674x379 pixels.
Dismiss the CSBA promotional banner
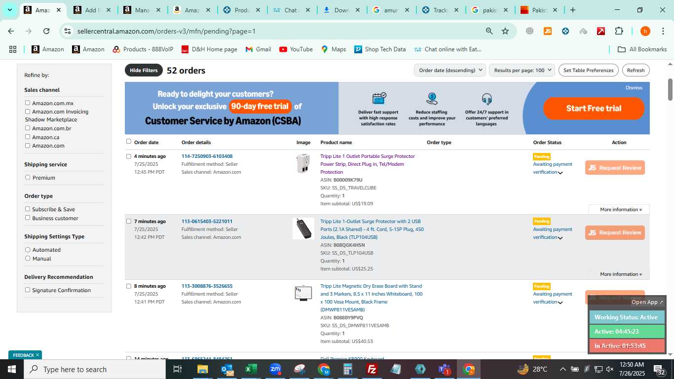click(x=634, y=88)
